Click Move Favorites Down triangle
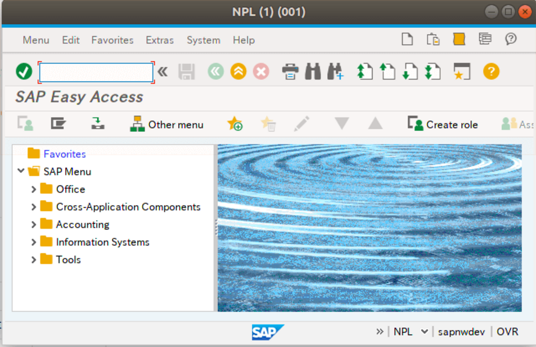Screen dimensions: 536x347 pos(342,123)
